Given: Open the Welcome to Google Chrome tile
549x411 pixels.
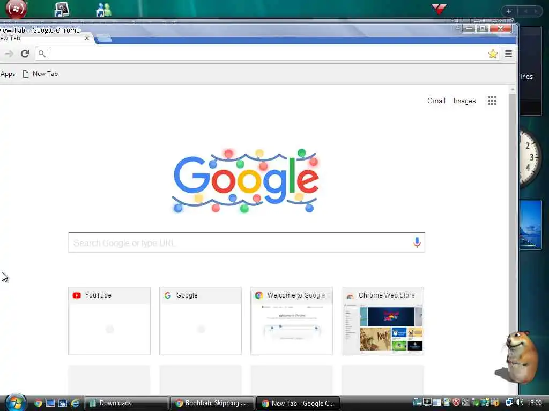Looking at the screenshot, I should 291,321.
